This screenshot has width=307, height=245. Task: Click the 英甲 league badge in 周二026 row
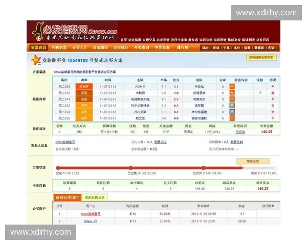84,117
